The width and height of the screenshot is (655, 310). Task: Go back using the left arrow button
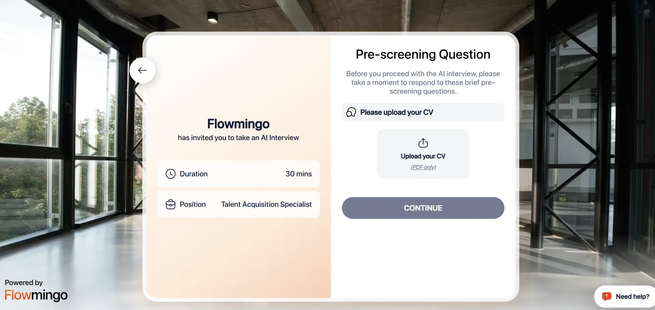click(x=142, y=70)
